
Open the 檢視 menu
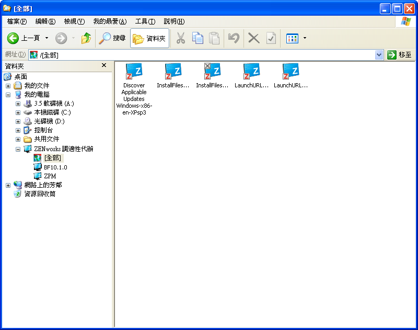point(74,21)
